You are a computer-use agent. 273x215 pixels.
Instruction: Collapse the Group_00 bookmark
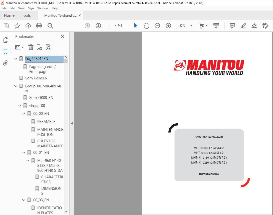[x=20, y=105]
